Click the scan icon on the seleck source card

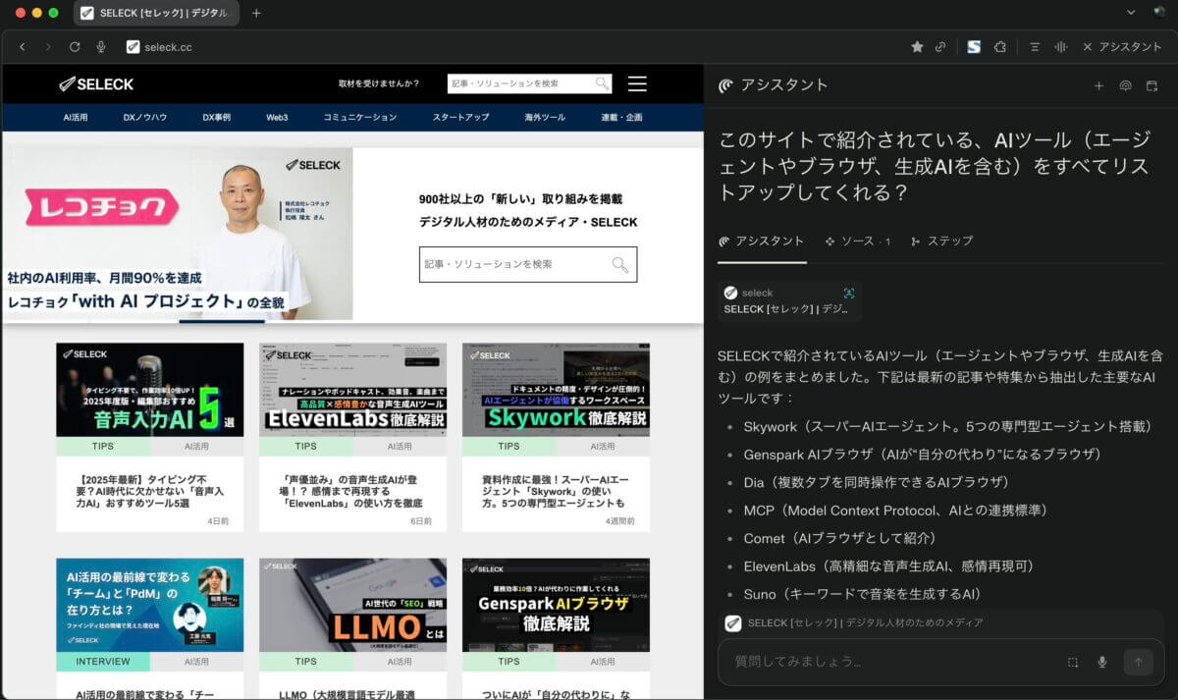pos(849,293)
